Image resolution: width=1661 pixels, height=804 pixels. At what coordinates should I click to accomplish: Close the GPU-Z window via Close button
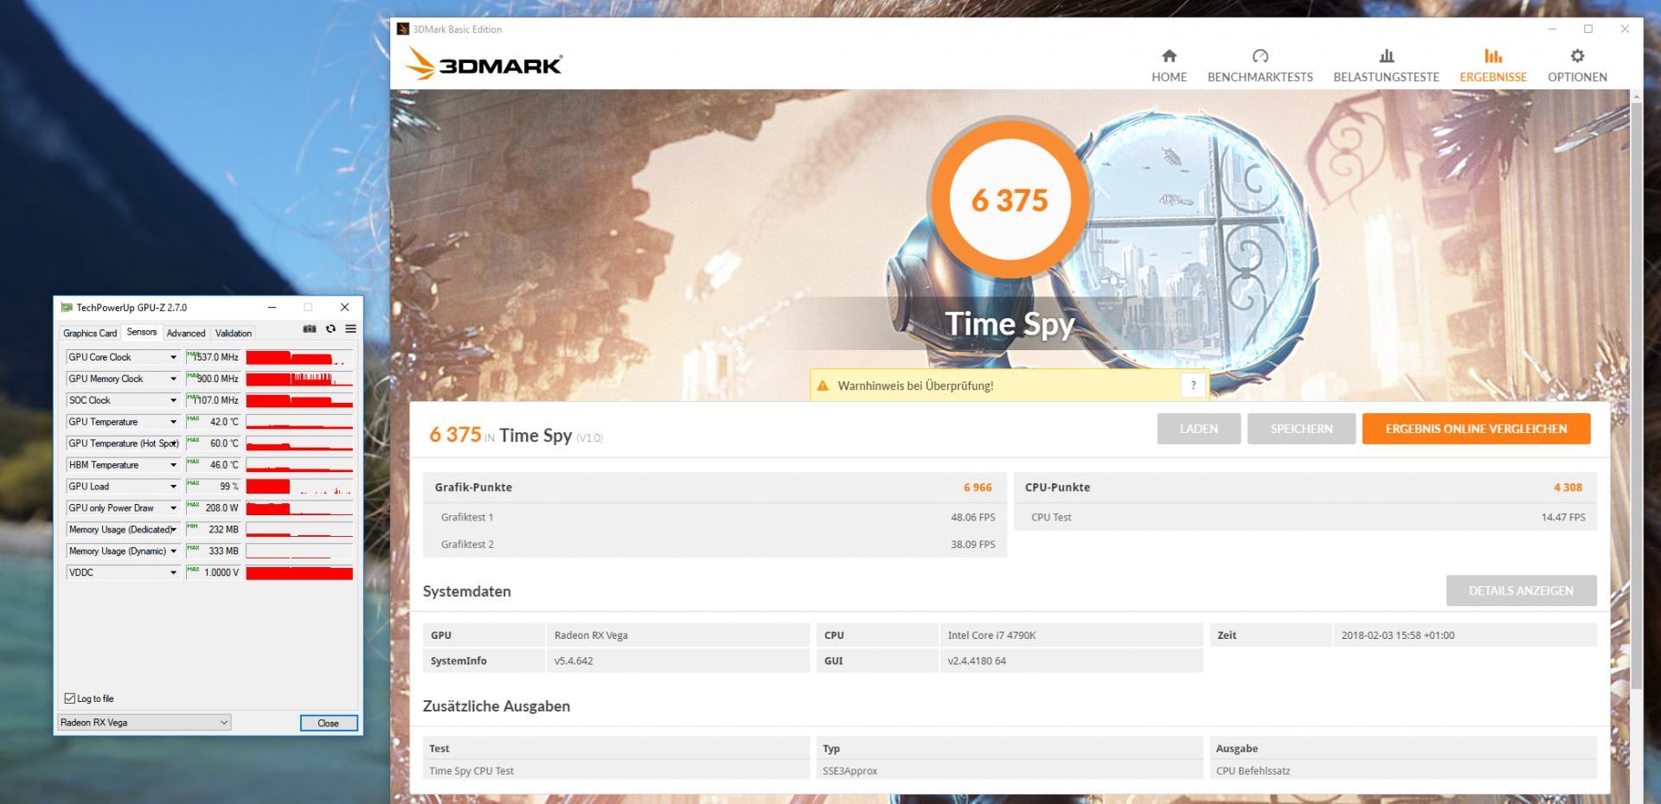(329, 723)
